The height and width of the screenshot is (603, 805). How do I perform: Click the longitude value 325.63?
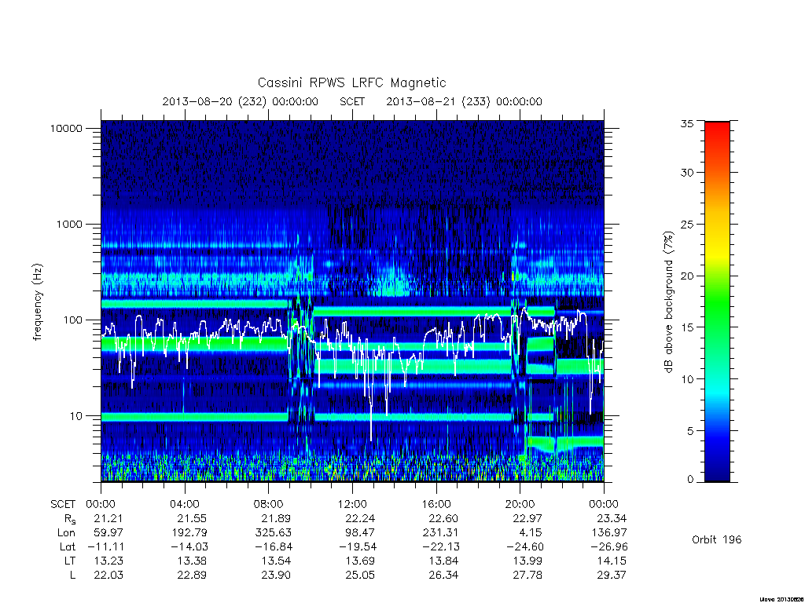273,533
